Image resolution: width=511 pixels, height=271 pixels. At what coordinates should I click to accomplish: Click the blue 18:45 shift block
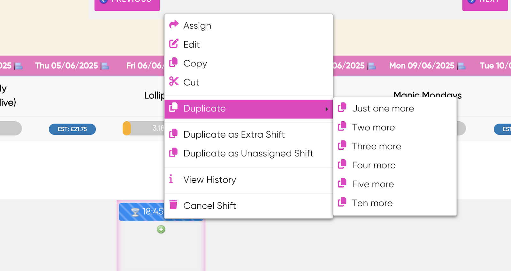tap(142, 212)
